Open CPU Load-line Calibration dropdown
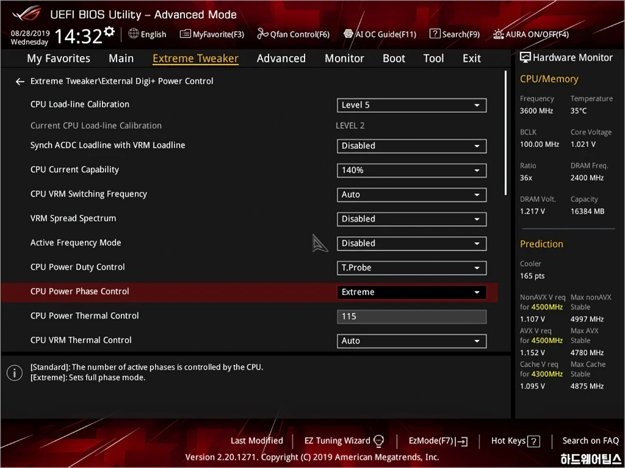This screenshot has width=625, height=468. (x=411, y=105)
